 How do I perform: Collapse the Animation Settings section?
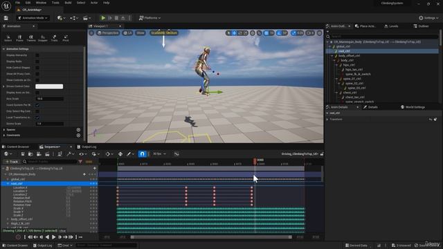[3, 49]
